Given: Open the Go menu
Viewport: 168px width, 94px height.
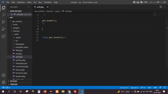Looking at the screenshot, I should pos(35,2).
